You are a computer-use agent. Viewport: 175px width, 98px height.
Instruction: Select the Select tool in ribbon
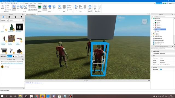pos(14,7)
